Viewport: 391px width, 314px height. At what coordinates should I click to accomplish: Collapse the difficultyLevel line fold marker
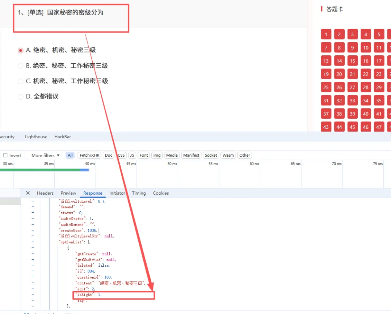click(x=33, y=201)
